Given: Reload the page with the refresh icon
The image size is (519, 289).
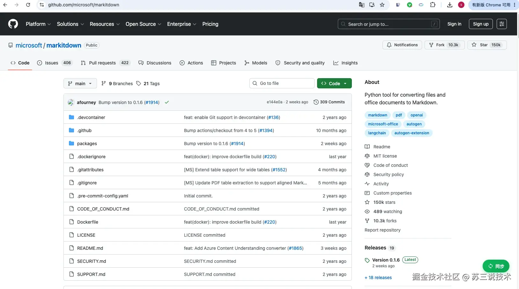Looking at the screenshot, I should click(x=28, y=5).
